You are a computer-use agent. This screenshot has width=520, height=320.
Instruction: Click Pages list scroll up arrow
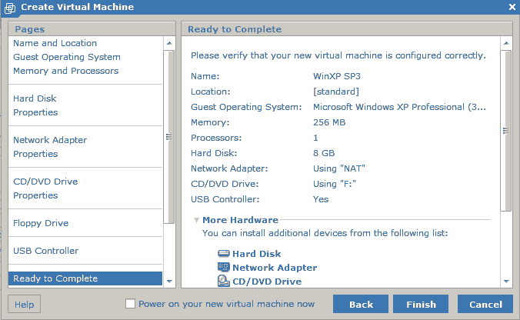169,43
